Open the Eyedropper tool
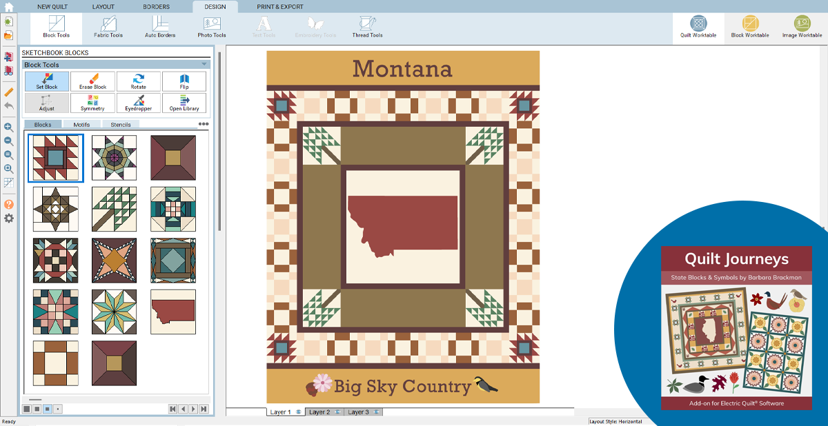 pos(138,101)
